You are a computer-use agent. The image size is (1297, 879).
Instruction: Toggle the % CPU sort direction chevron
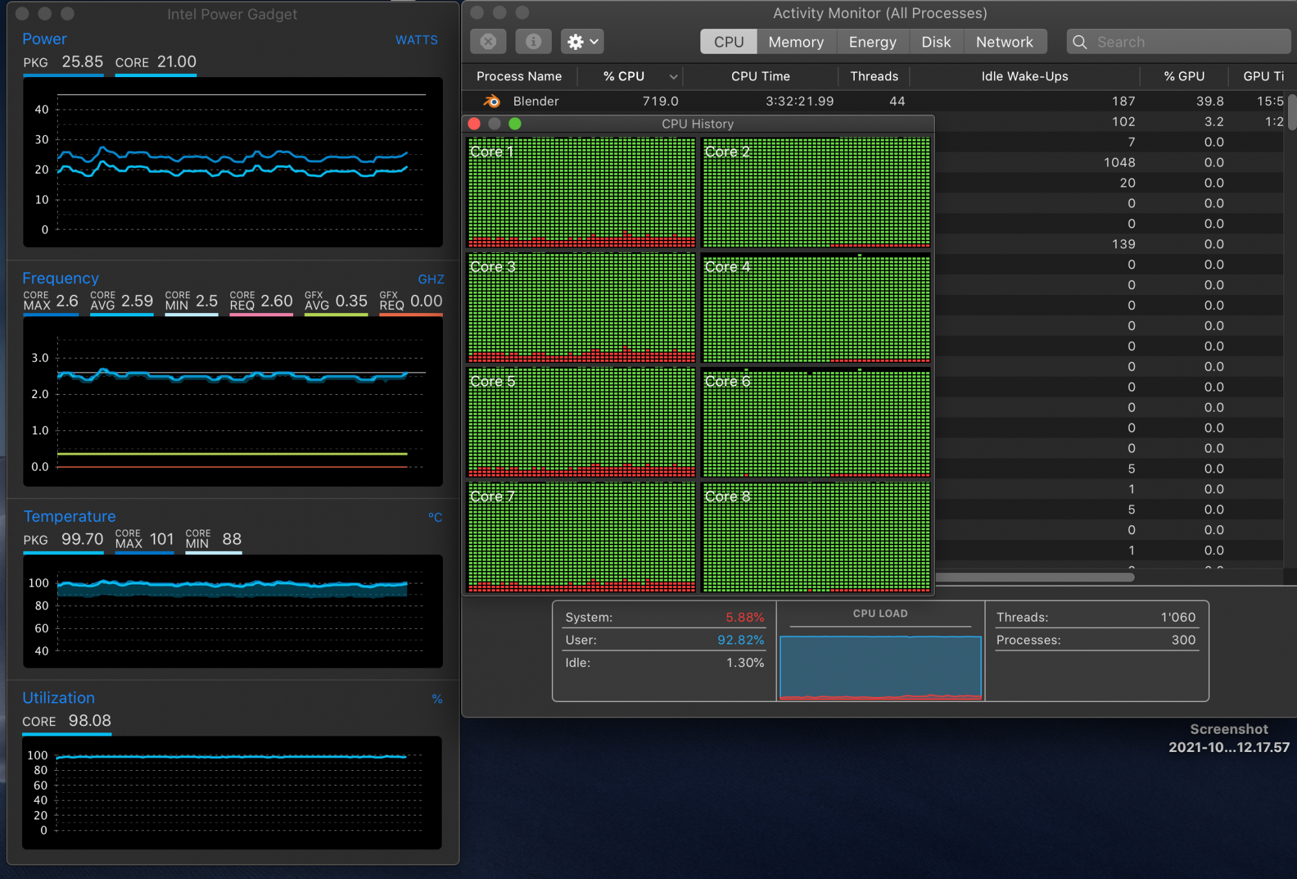(674, 77)
